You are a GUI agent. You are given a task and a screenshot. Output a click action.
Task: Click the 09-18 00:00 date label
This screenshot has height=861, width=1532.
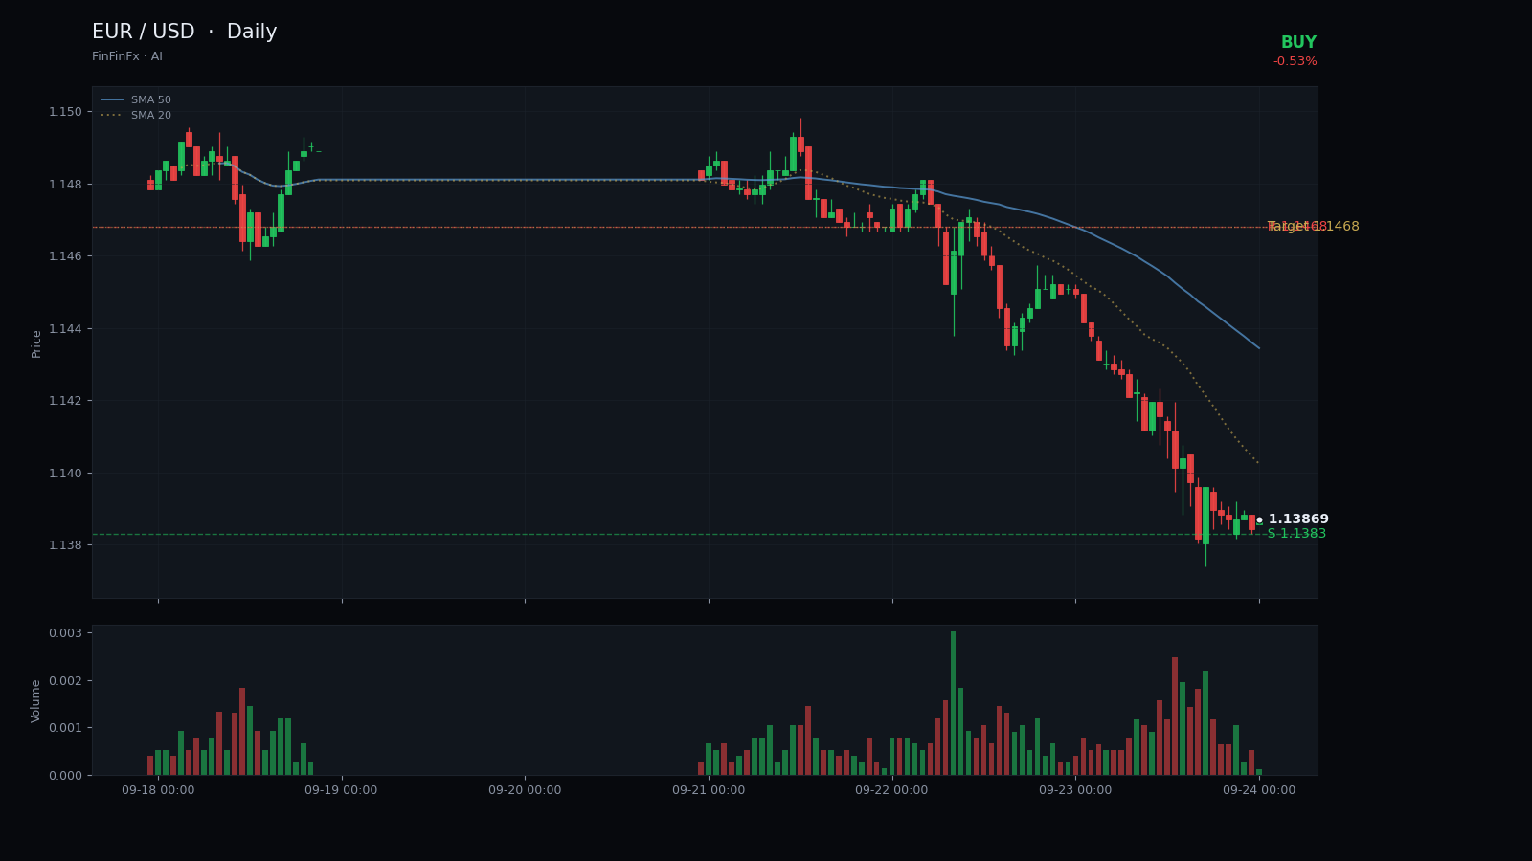click(158, 791)
